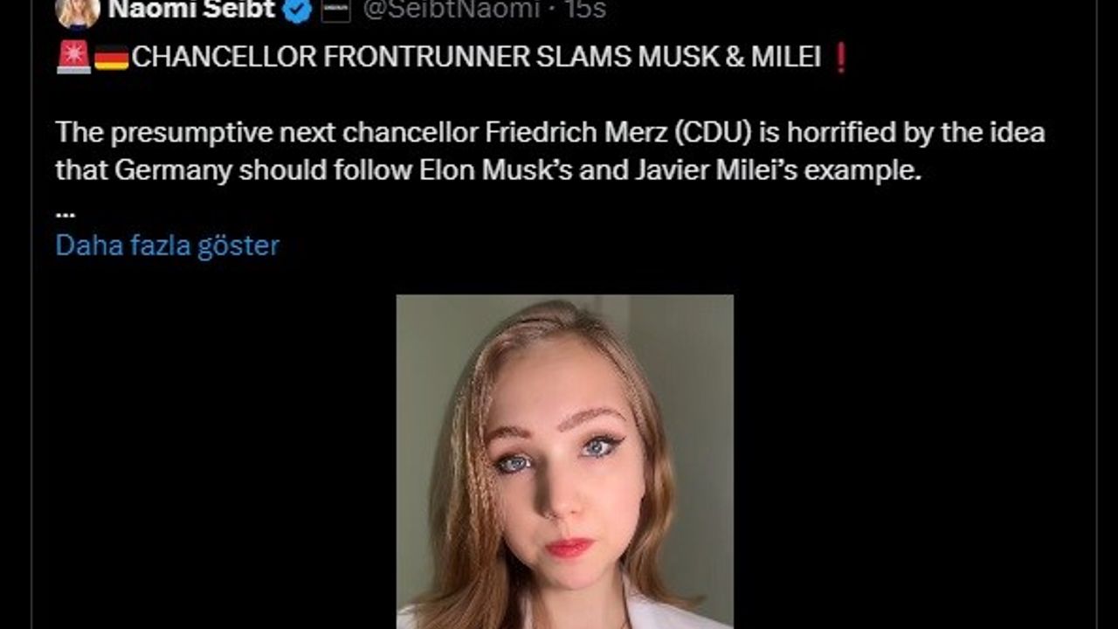Click the square affiliate badge icon

click(335, 11)
